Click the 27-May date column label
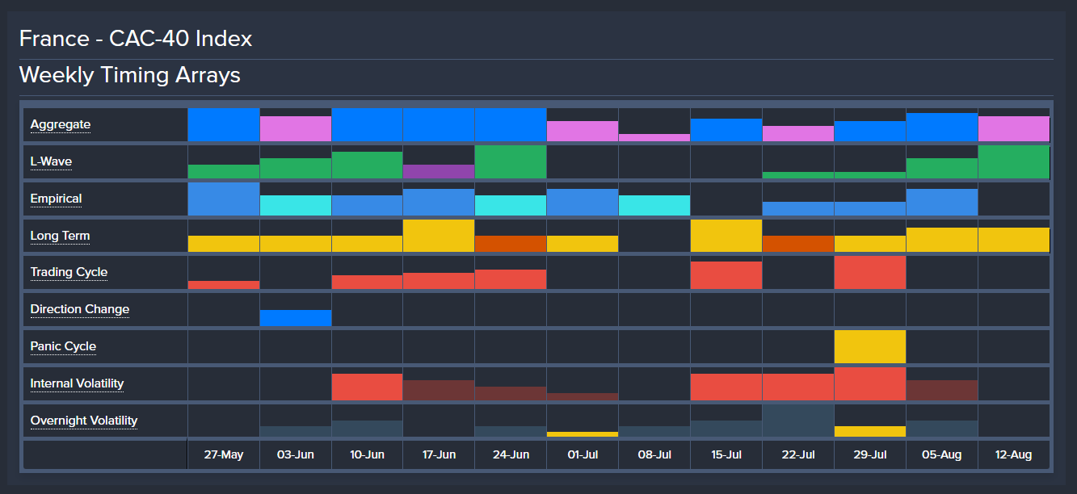Image resolution: width=1077 pixels, height=494 pixels. pos(224,454)
